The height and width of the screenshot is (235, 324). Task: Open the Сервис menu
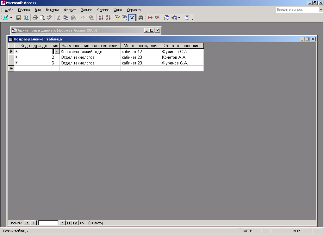(x=103, y=10)
